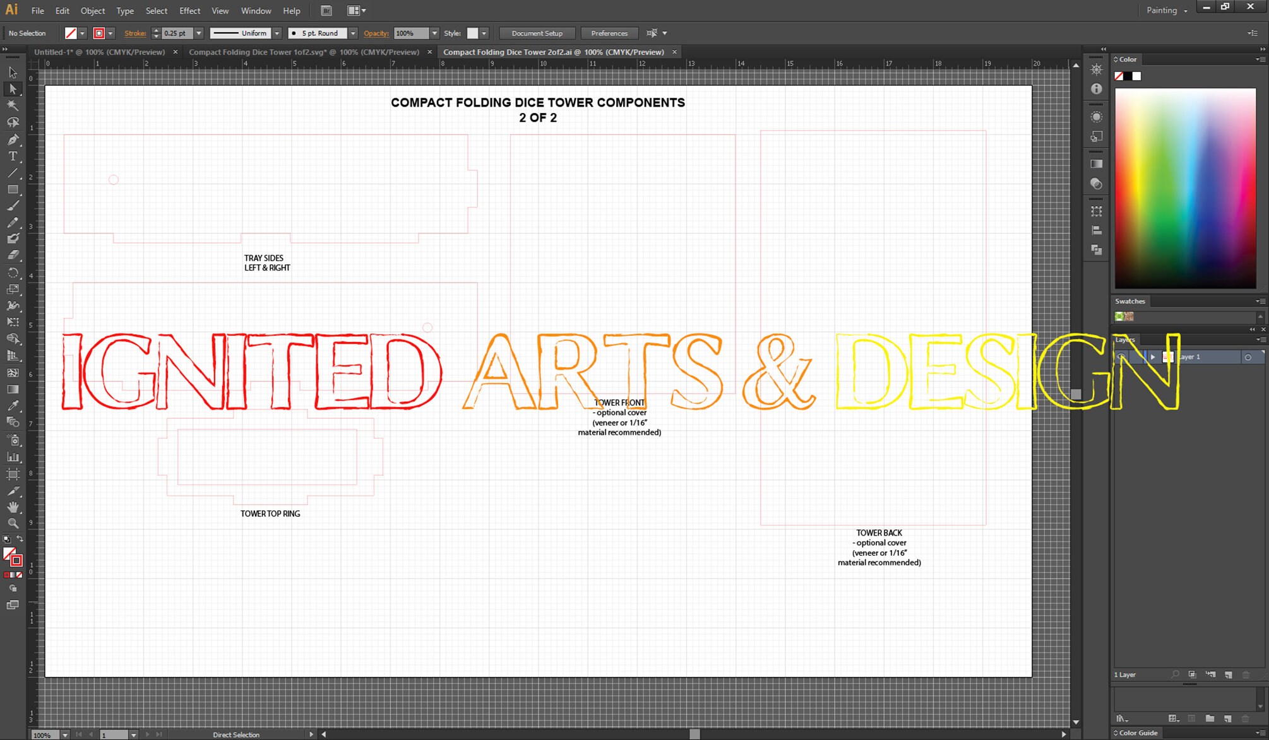This screenshot has width=1269, height=740.
Task: Toggle drawing mode button in toolbox
Action: pyautogui.click(x=13, y=589)
